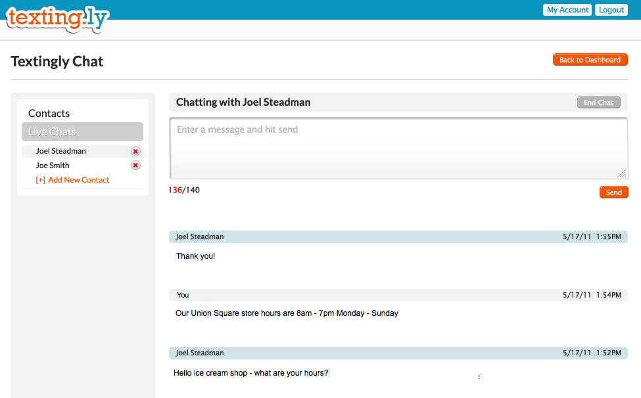Click the "You" message header
This screenshot has width=641, height=398.
[398, 295]
